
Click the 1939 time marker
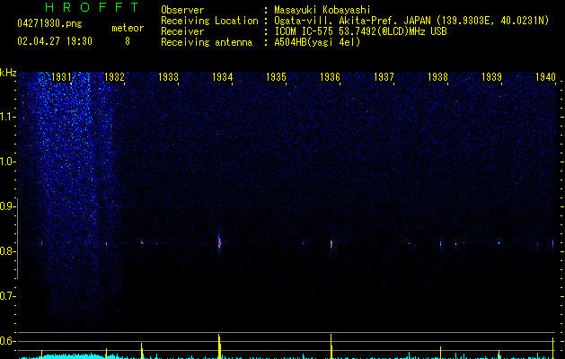click(x=491, y=77)
